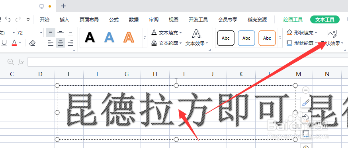This screenshot has width=348, height=148.
Task: Open the paragraph settings dialog launcher
Action: tap(74, 50)
